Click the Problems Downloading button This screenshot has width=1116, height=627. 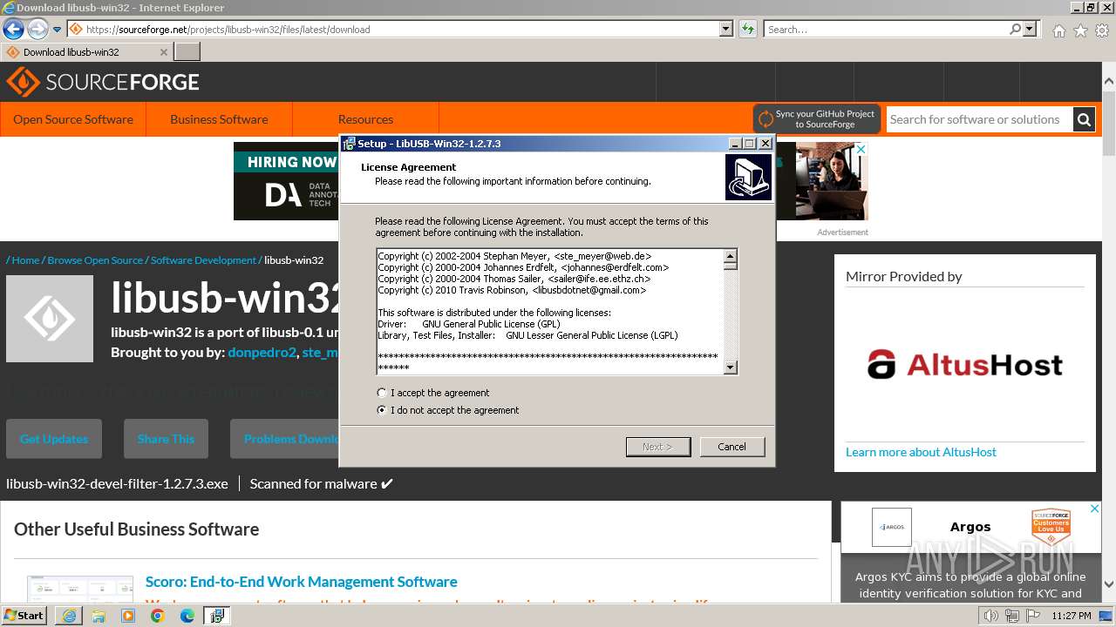[284, 439]
